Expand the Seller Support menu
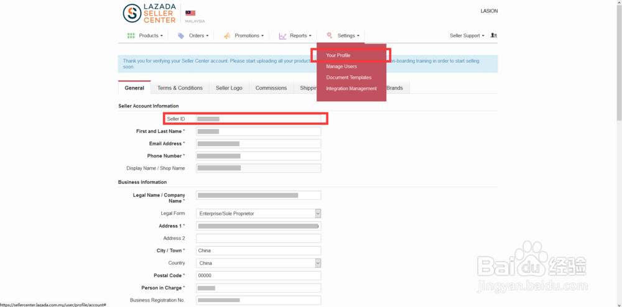This screenshot has height=307, width=622. pos(467,35)
